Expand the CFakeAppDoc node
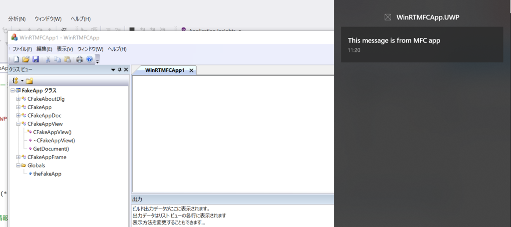 [18, 115]
